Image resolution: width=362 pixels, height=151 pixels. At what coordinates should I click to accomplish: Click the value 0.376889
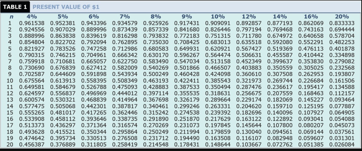63,145
